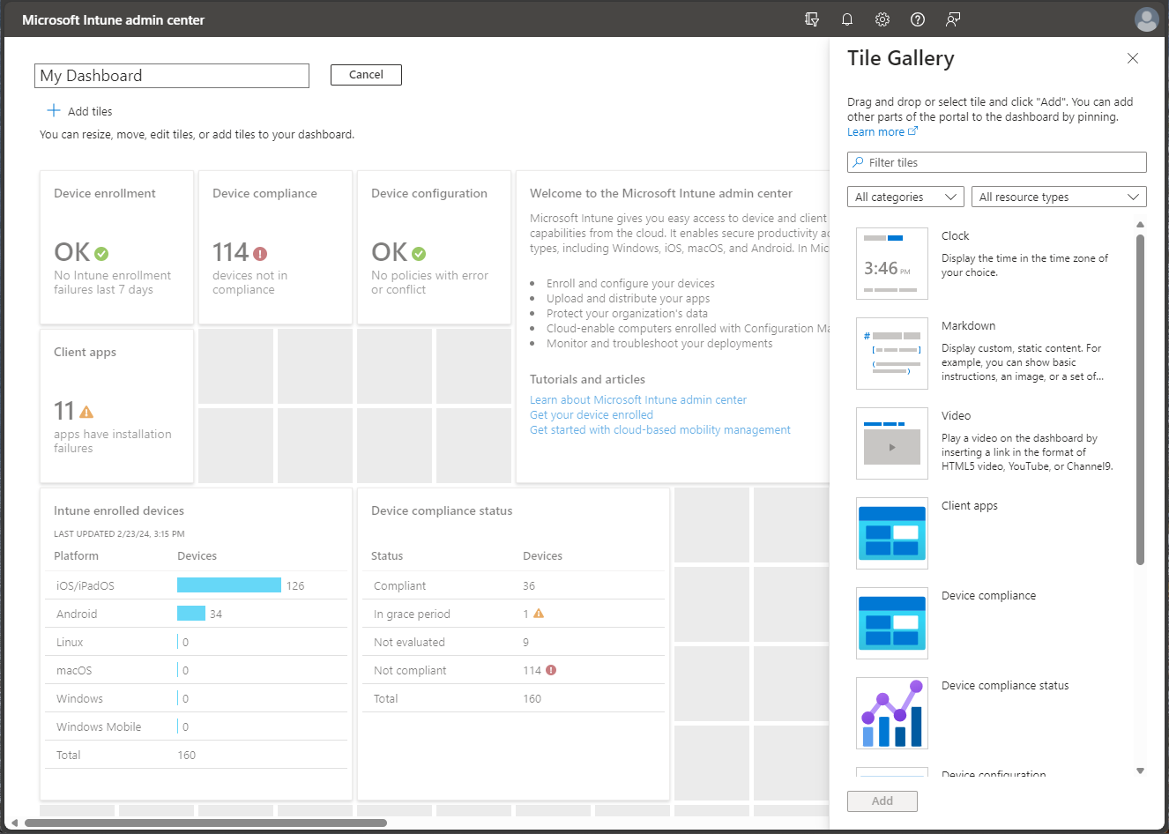Click the Device compliance status tile title
The image size is (1169, 834).
442,510
